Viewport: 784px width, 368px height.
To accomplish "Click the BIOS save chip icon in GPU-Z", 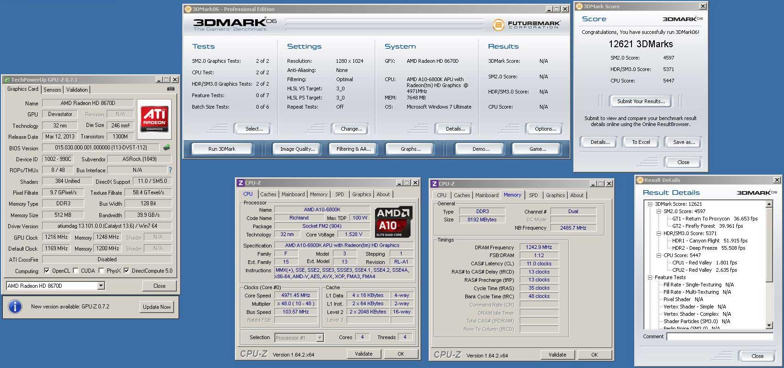I will [167, 148].
